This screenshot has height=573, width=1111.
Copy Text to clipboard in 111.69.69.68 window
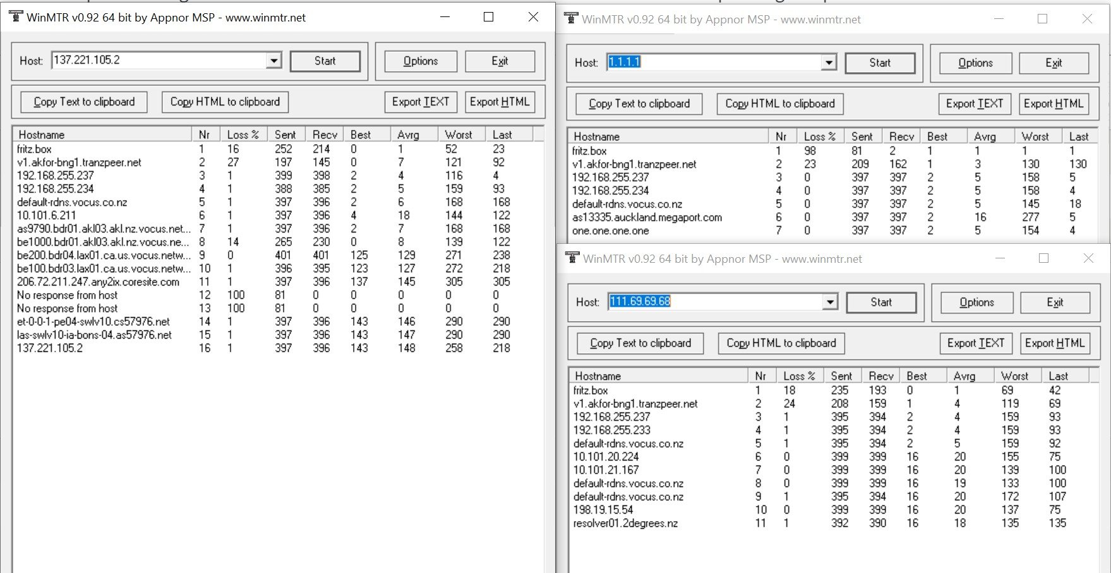click(640, 344)
